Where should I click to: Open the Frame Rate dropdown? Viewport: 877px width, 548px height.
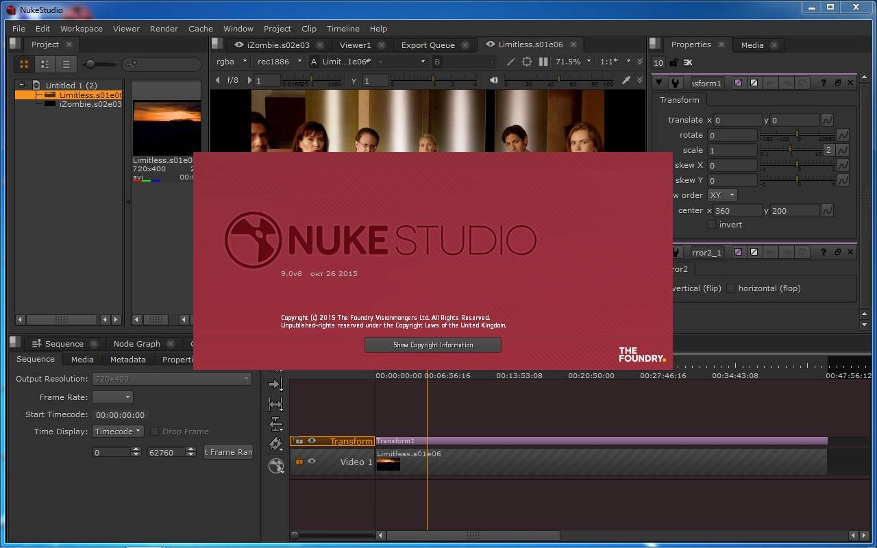pos(112,397)
